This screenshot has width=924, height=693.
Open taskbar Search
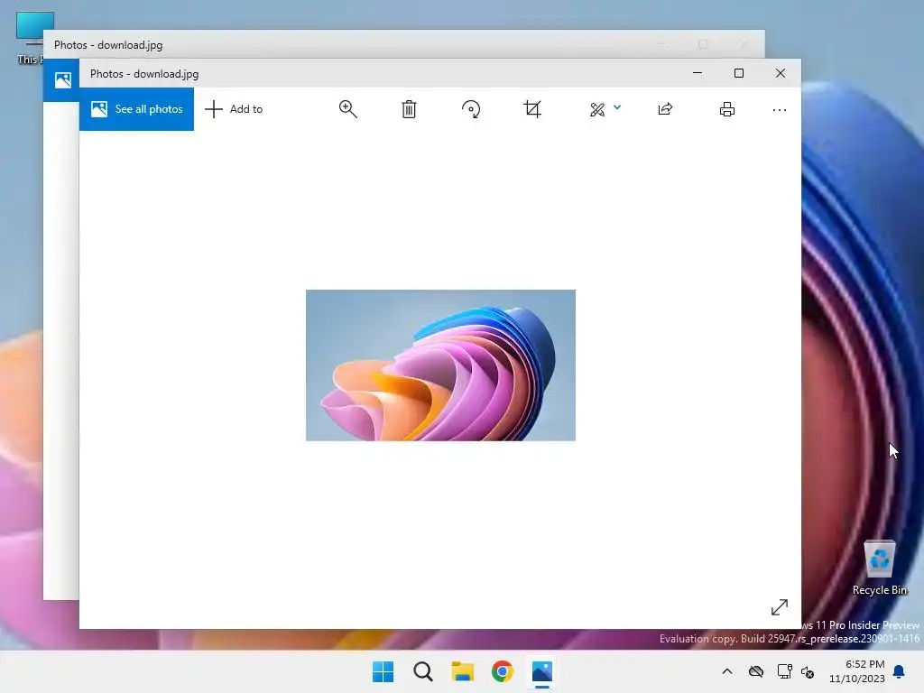tap(423, 671)
